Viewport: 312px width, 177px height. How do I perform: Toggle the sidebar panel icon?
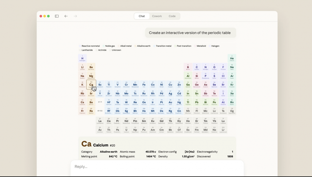point(57,16)
